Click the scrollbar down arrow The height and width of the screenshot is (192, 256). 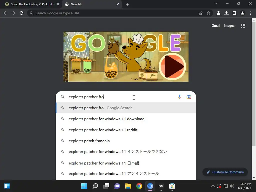click(254, 178)
